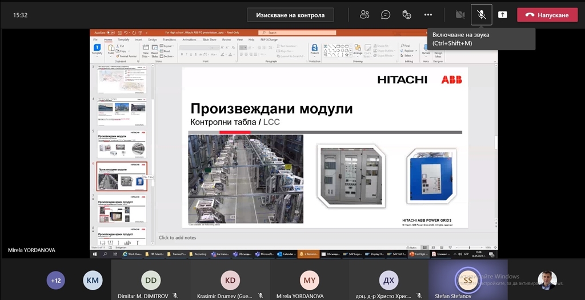Leave the meeting with Напускане button
Image resolution: width=585 pixels, height=300 pixels.
pyautogui.click(x=547, y=15)
